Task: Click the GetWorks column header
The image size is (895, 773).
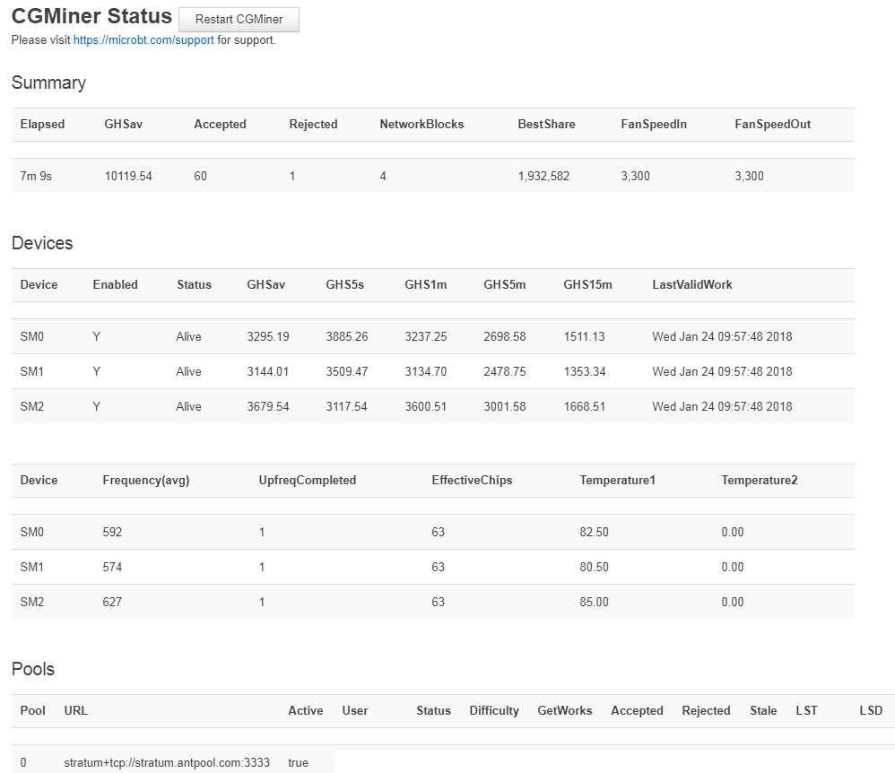Action: pyautogui.click(x=564, y=711)
